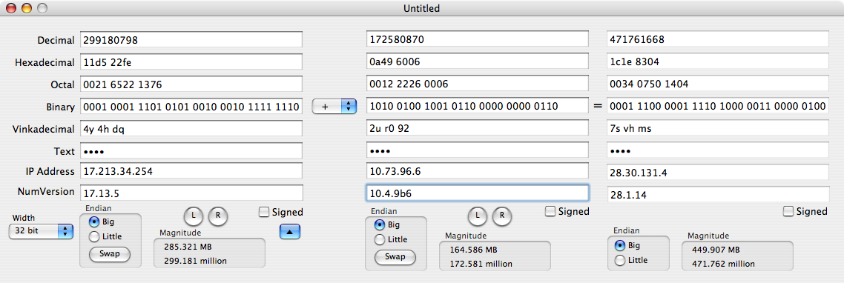Click IP Address field 10.73.96.6
This screenshot has height=283, width=844.
coord(478,171)
